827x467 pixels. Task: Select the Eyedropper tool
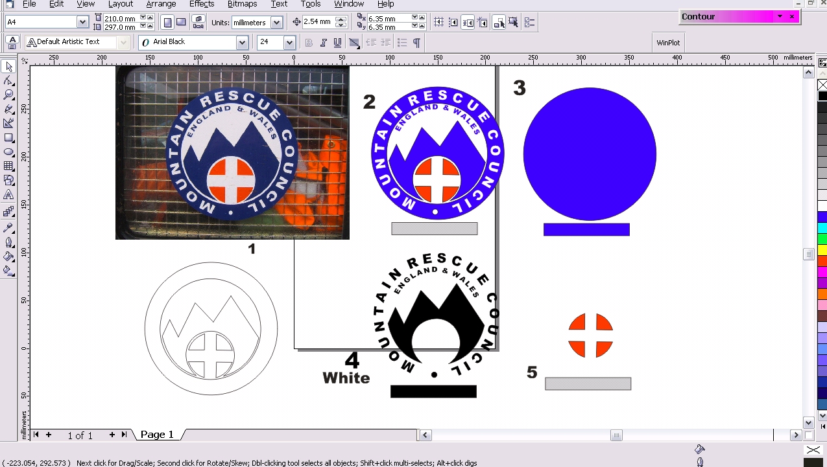tap(8, 228)
